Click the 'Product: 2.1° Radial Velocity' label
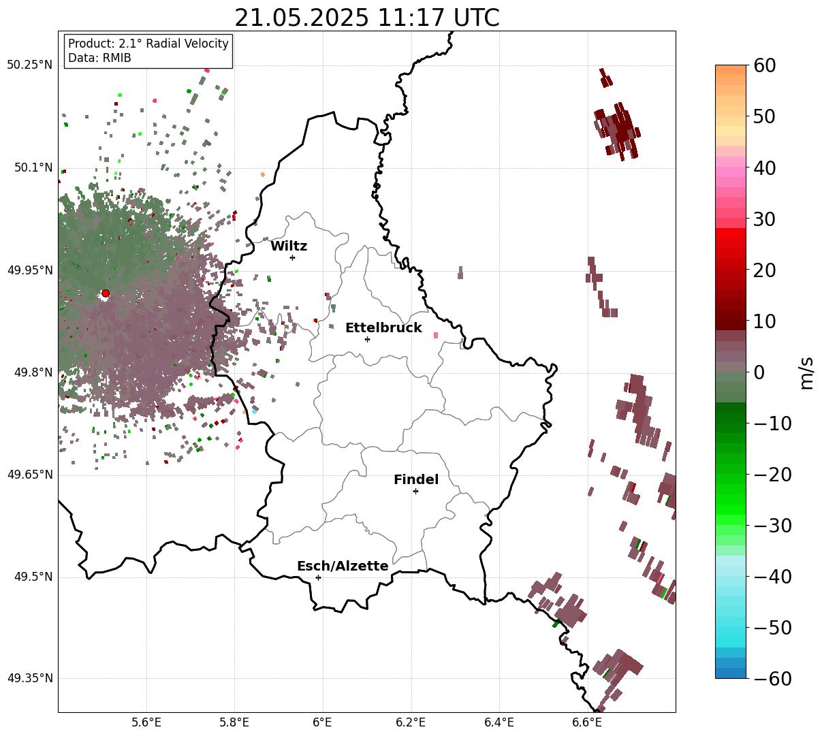 [148, 44]
